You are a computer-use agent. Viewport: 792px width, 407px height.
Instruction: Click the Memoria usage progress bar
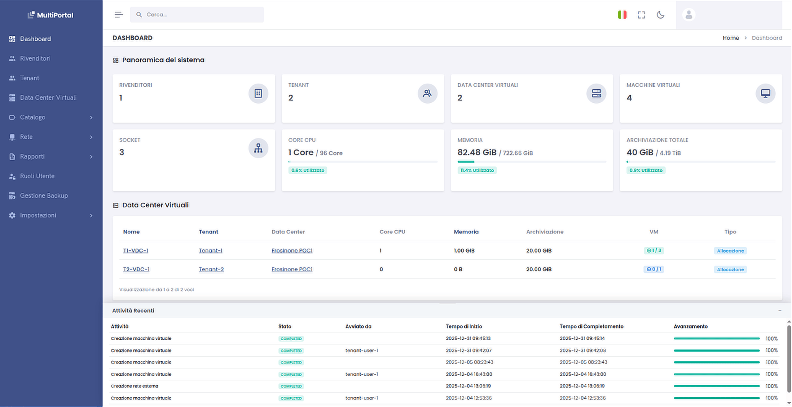[532, 161]
